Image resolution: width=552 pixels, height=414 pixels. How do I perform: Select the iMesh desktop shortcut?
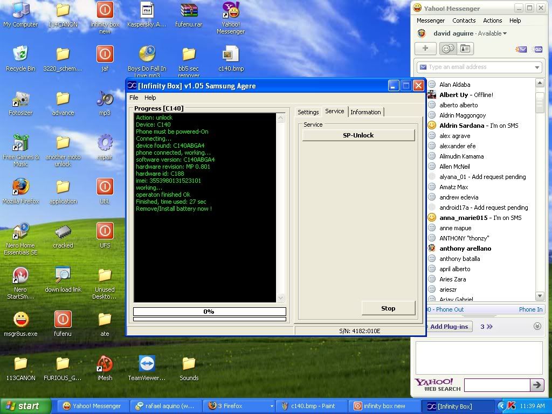point(105,368)
